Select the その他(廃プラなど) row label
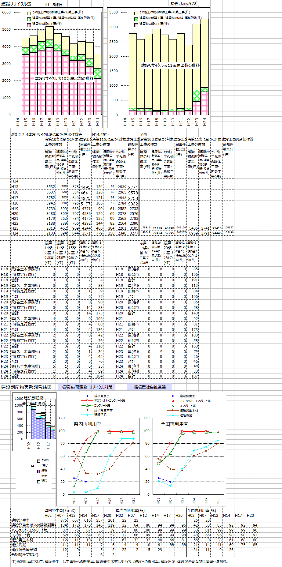Viewport: 282px width, 567px height. coord(25,554)
